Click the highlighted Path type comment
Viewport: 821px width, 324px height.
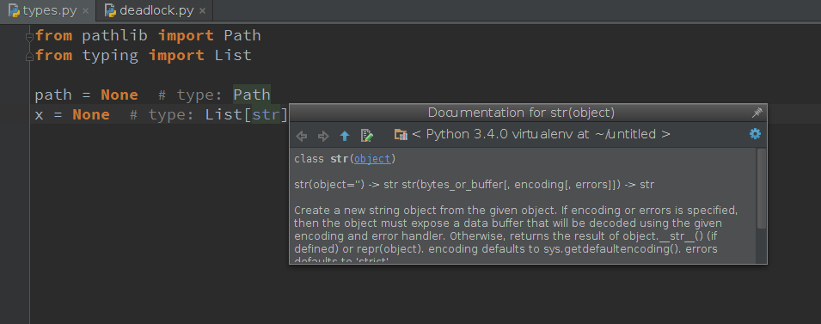coord(252,95)
